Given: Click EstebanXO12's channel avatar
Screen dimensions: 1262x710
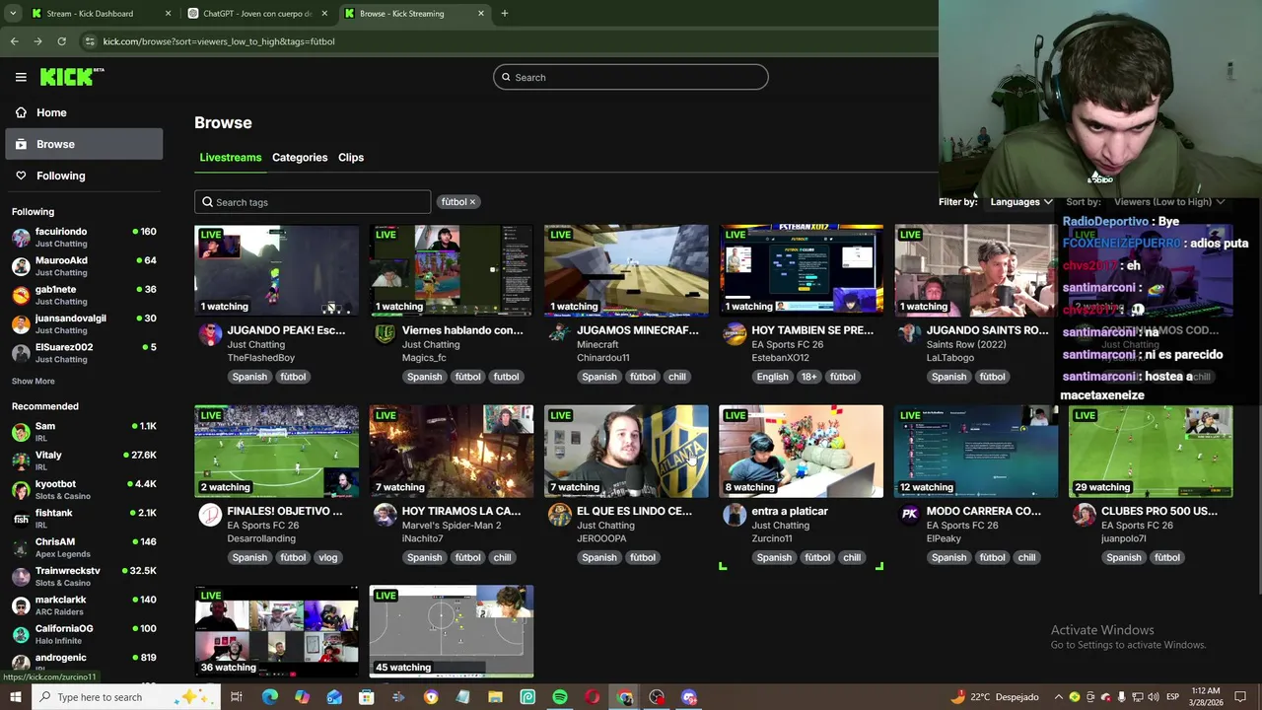Looking at the screenshot, I should pos(735,333).
